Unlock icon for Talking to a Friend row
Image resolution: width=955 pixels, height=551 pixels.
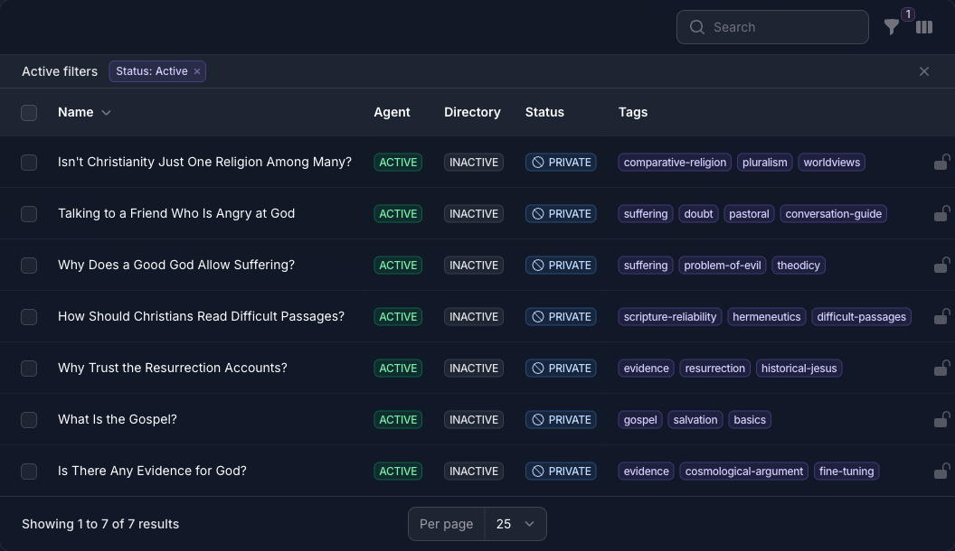tap(941, 213)
